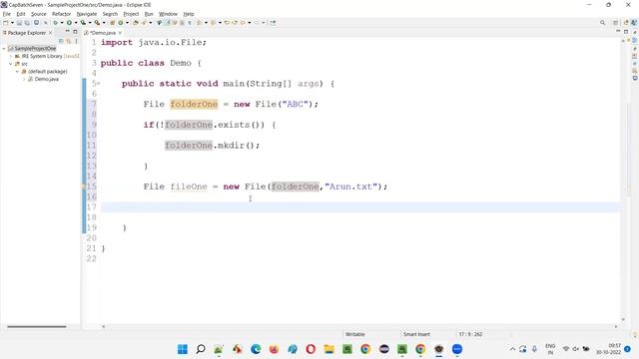This screenshot has width=639, height=359.
Task: Open External Tools dropdown arrow
Action: (104, 23)
